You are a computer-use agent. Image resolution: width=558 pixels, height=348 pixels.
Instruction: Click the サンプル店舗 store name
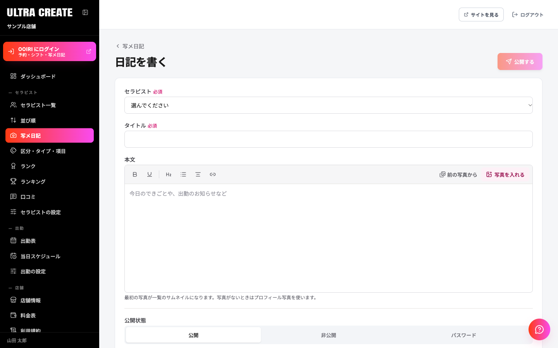[x=21, y=26]
